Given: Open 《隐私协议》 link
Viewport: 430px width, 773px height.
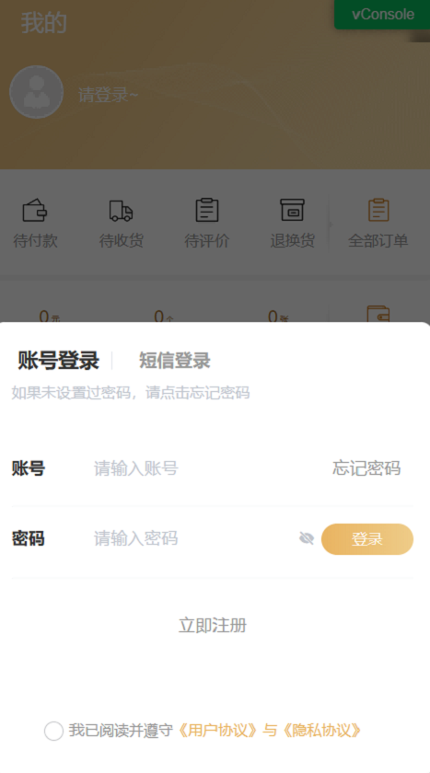Looking at the screenshot, I should [x=322, y=730].
